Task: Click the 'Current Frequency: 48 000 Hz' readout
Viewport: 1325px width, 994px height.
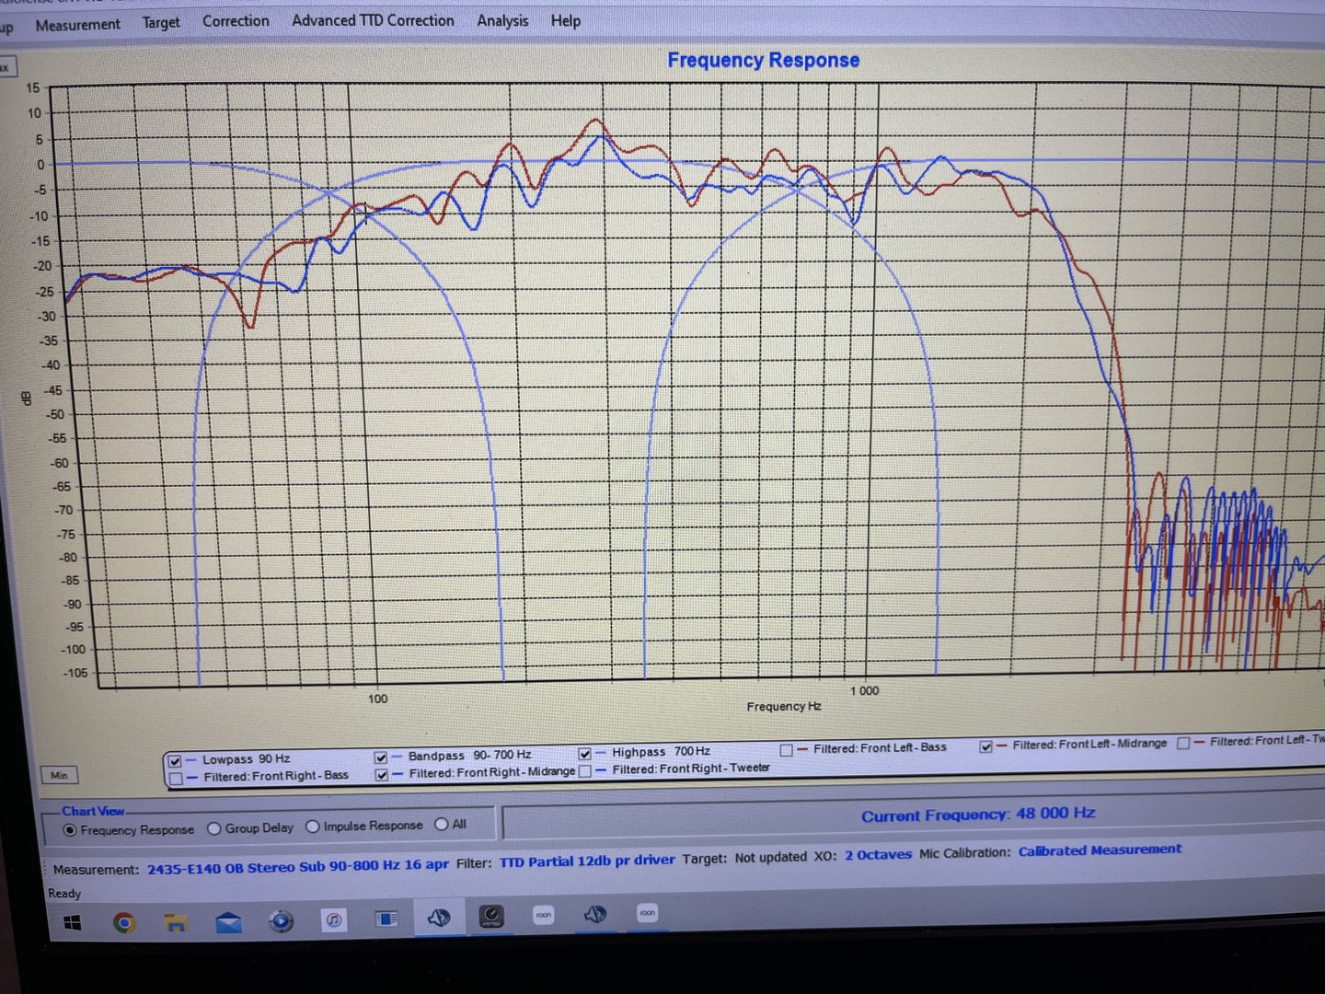Action: coord(978,815)
